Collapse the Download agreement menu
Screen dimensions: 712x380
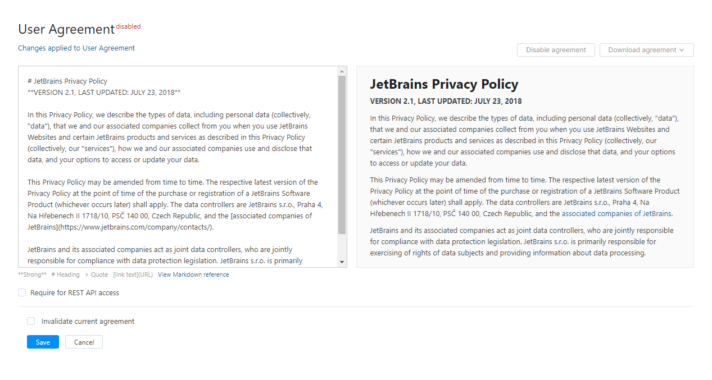tap(646, 50)
